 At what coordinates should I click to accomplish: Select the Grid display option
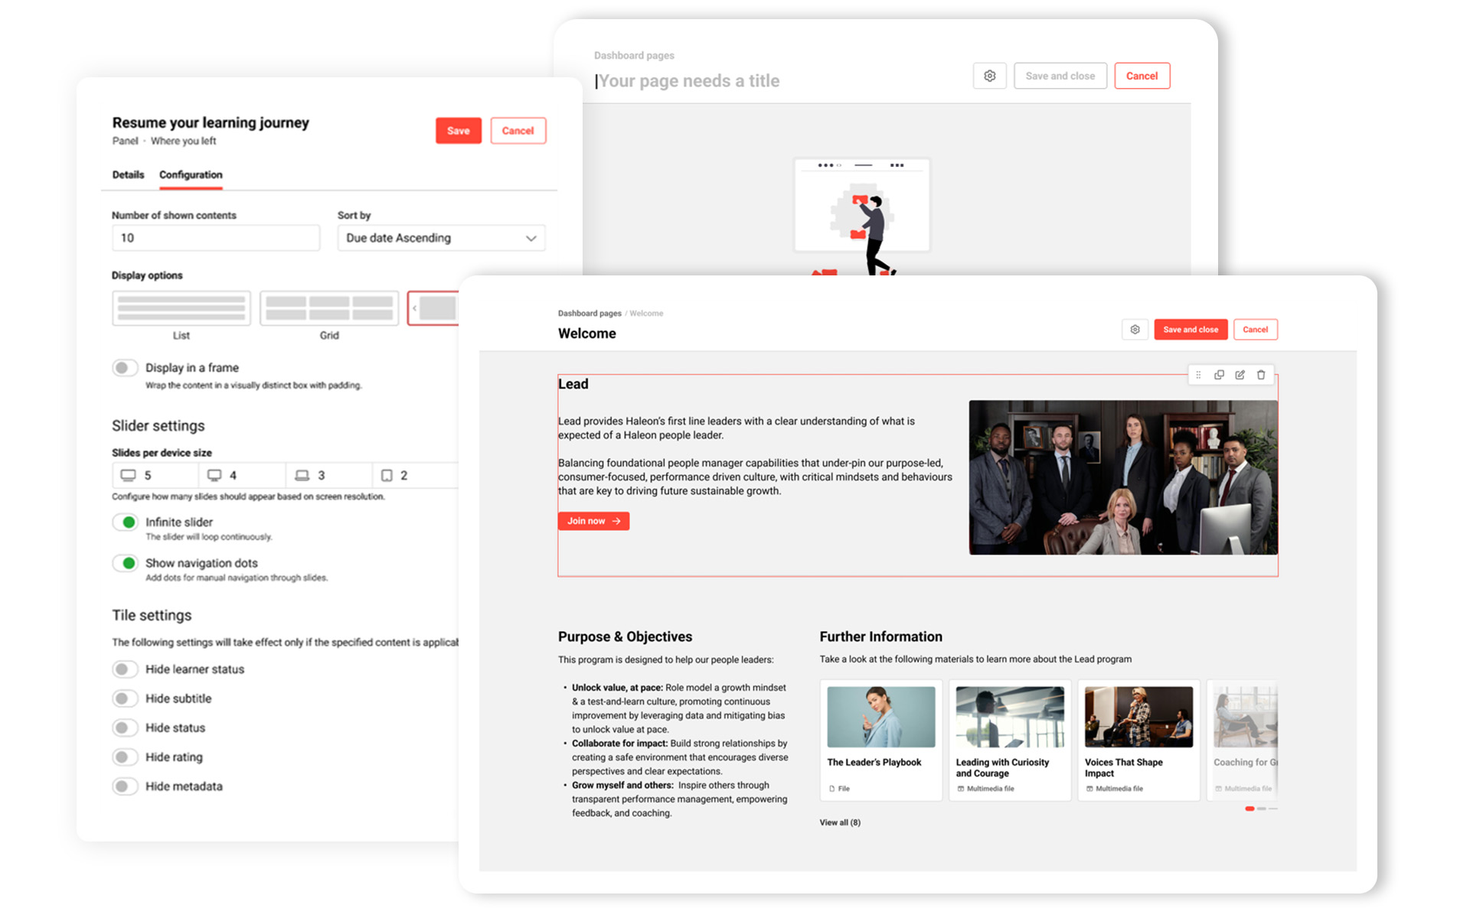pos(329,308)
